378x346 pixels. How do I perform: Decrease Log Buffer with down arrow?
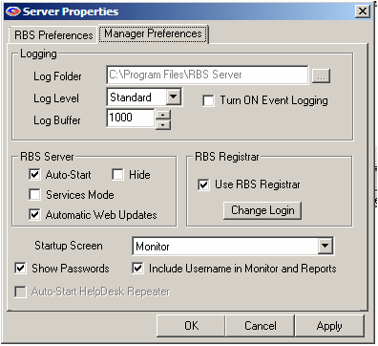(163, 124)
